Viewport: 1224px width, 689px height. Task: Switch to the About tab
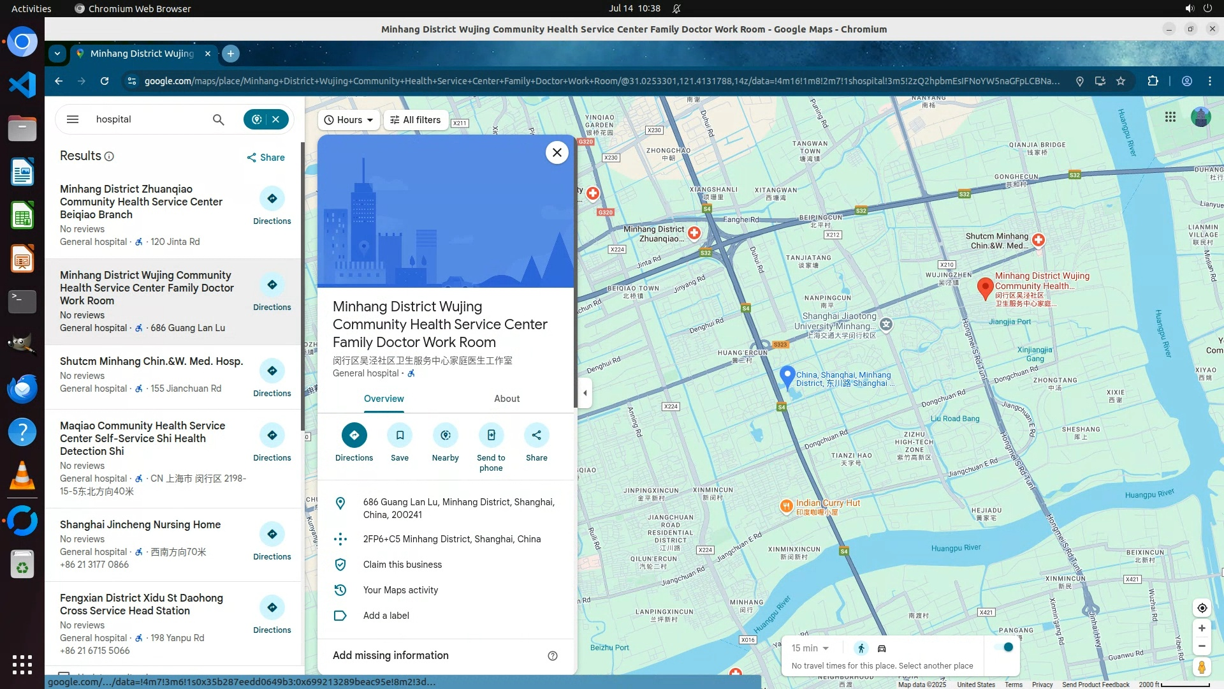click(506, 399)
